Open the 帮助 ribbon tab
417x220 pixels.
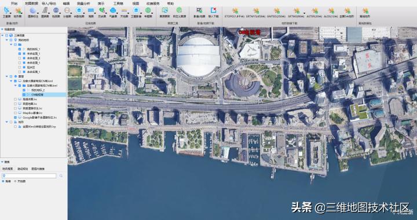pos(170,3)
